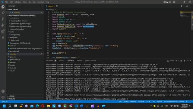Open the Testing flask view
Screen dimensions: 193x109
click(3, 37)
